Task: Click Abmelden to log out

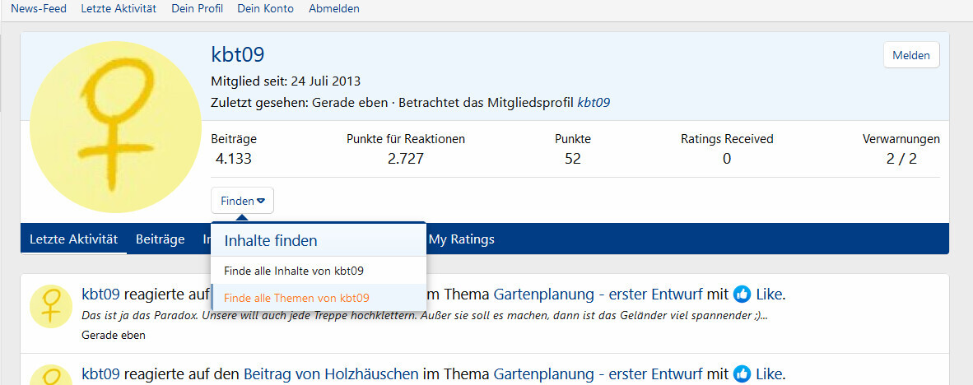Action: click(333, 9)
